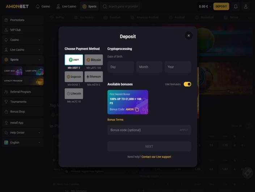Select USDT payment method

pyautogui.click(x=74, y=60)
